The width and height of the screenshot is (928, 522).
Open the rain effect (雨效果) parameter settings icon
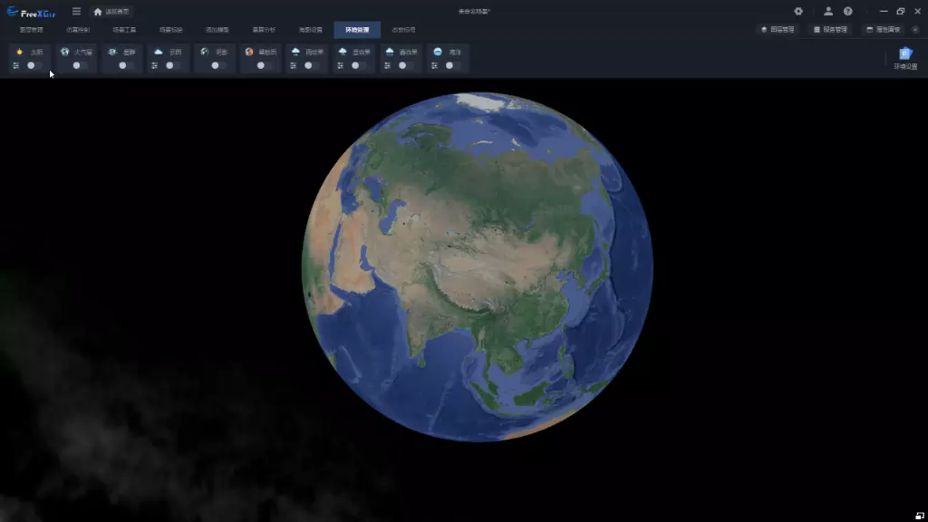tap(294, 65)
